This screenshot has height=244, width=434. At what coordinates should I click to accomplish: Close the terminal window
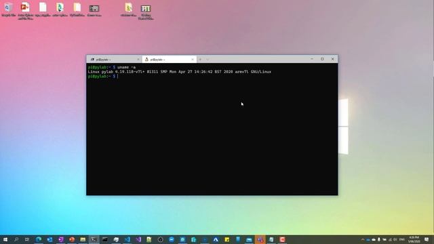tap(333, 59)
